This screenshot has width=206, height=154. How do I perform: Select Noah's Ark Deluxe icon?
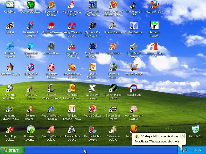pos(92,88)
